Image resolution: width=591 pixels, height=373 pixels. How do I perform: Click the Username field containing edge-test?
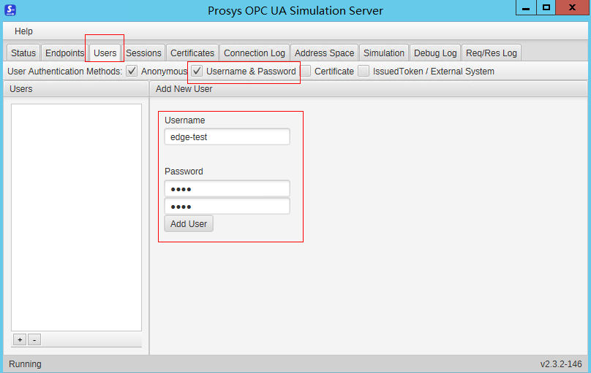click(227, 137)
